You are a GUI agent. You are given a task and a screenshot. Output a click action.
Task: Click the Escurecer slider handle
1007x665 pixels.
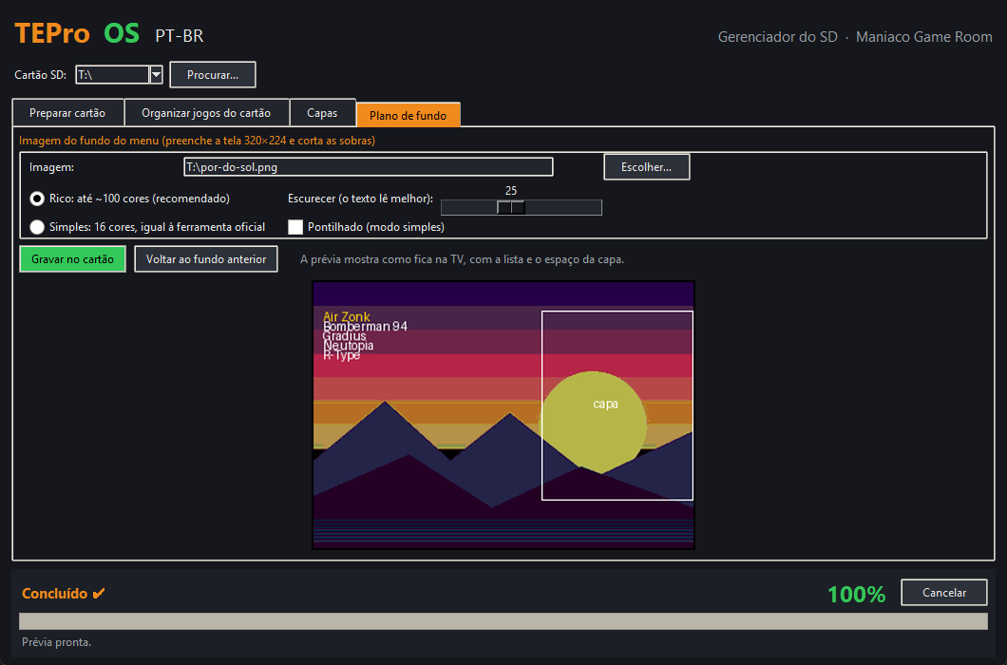click(511, 207)
